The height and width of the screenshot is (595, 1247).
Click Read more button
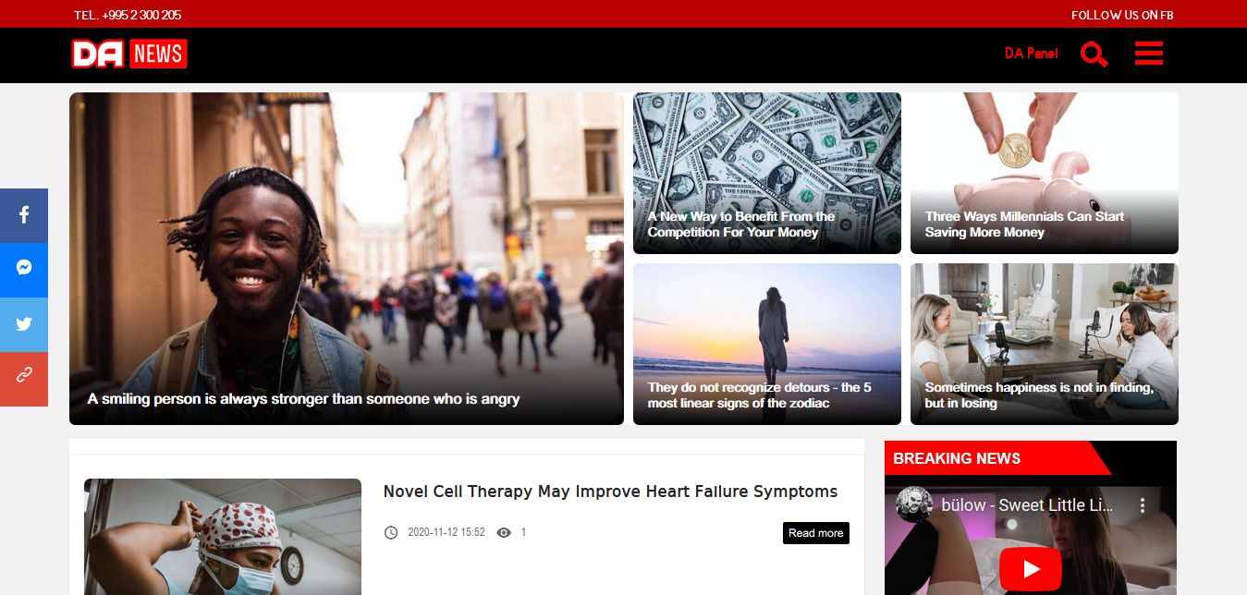[x=816, y=533]
